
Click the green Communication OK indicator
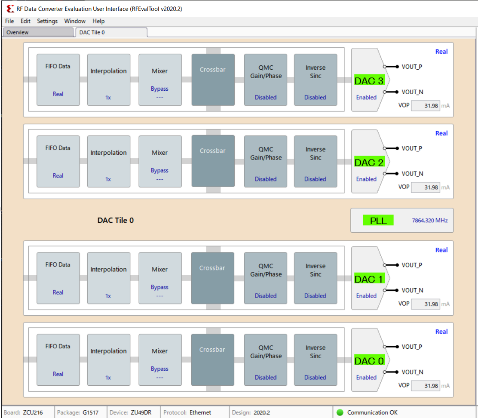(340, 412)
